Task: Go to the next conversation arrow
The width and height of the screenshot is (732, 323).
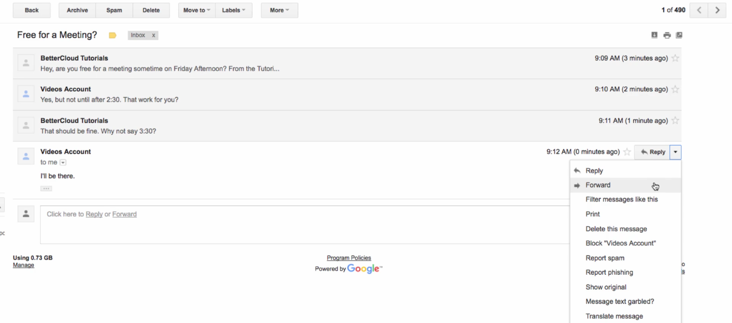Action: coord(718,10)
